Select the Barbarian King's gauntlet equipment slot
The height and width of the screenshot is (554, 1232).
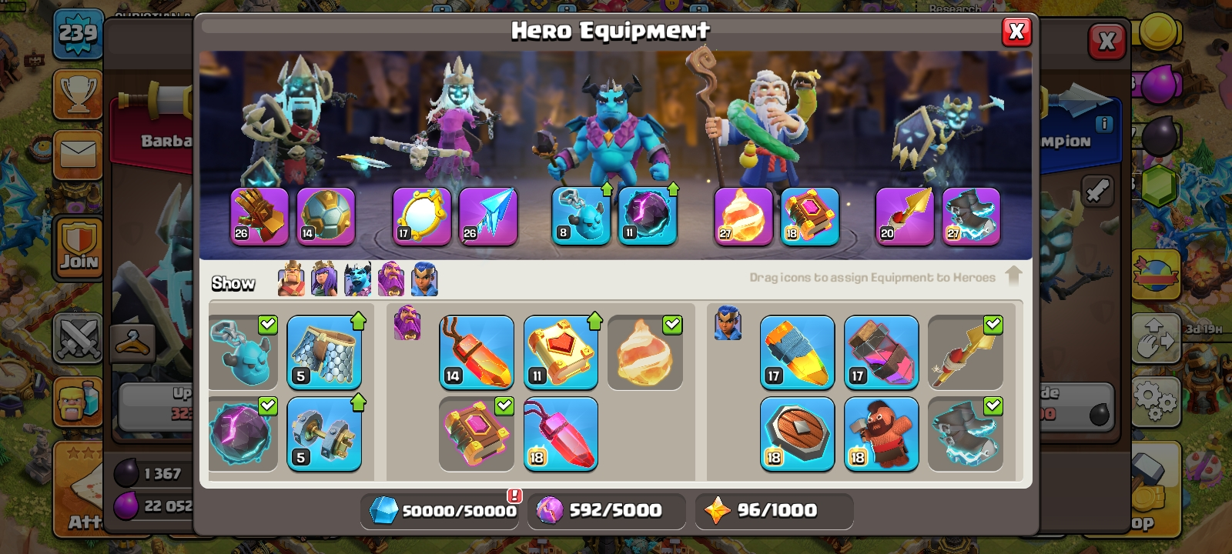tap(259, 217)
